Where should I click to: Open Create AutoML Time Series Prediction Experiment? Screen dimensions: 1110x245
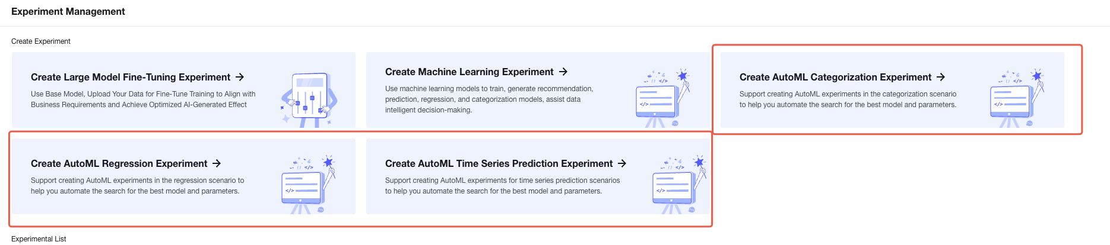pos(499,163)
